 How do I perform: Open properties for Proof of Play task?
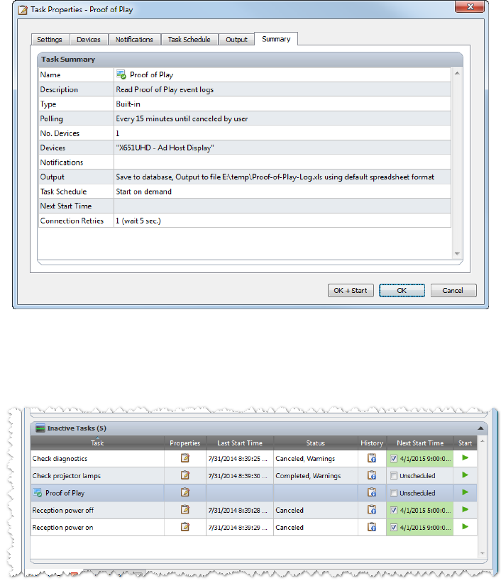(x=185, y=493)
